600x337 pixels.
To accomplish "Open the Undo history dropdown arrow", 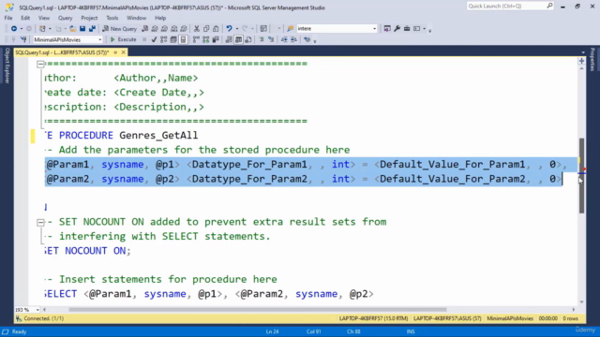I will (237, 29).
